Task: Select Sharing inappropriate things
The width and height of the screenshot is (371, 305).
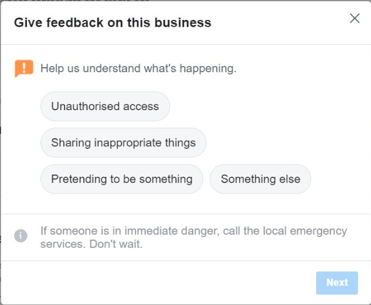Action: pyautogui.click(x=123, y=143)
